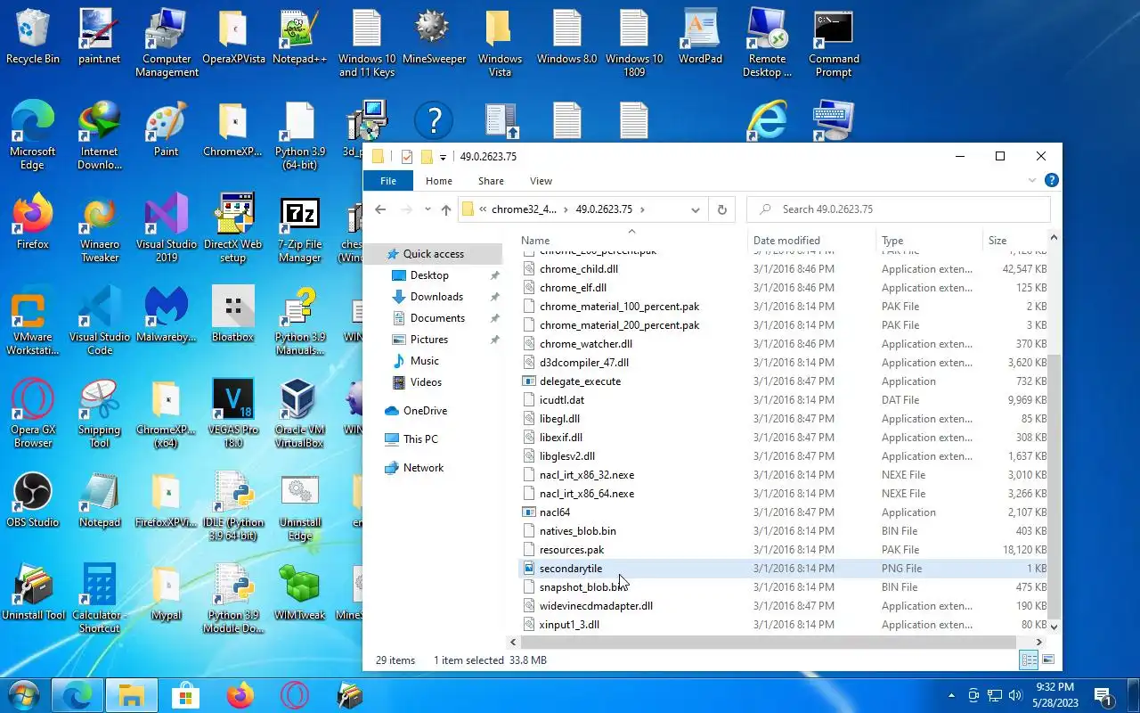This screenshot has width=1140, height=713.
Task: Select file xinput1_3.dll
Action: tap(569, 625)
